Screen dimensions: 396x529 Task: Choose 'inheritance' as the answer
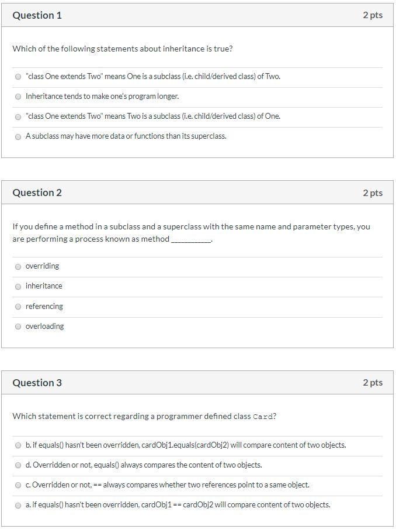tap(18, 286)
